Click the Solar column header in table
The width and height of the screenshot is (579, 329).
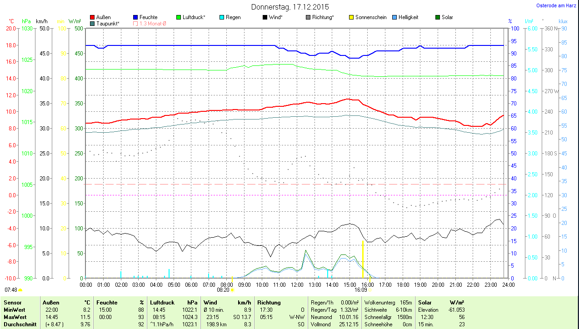click(x=424, y=302)
